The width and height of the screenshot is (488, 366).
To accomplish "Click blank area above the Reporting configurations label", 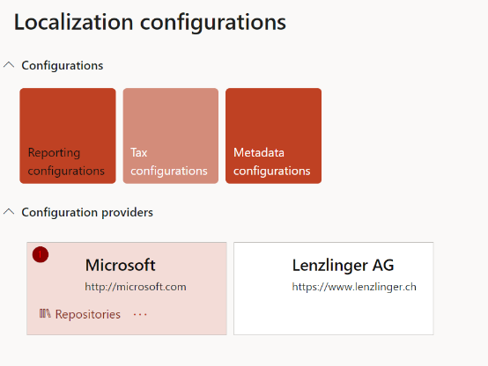I will (68, 117).
